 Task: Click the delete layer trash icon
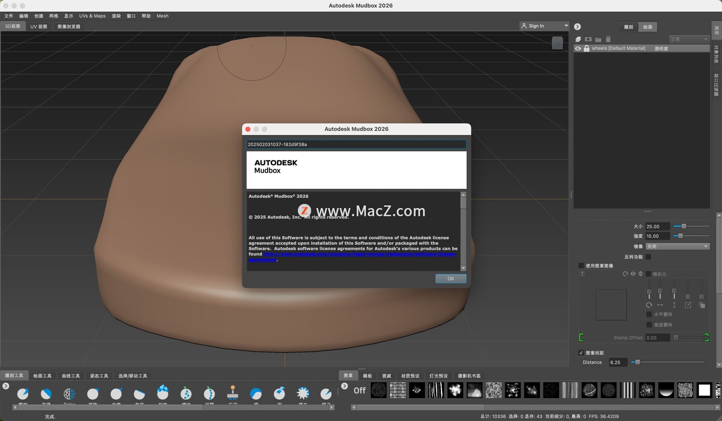tap(608, 39)
